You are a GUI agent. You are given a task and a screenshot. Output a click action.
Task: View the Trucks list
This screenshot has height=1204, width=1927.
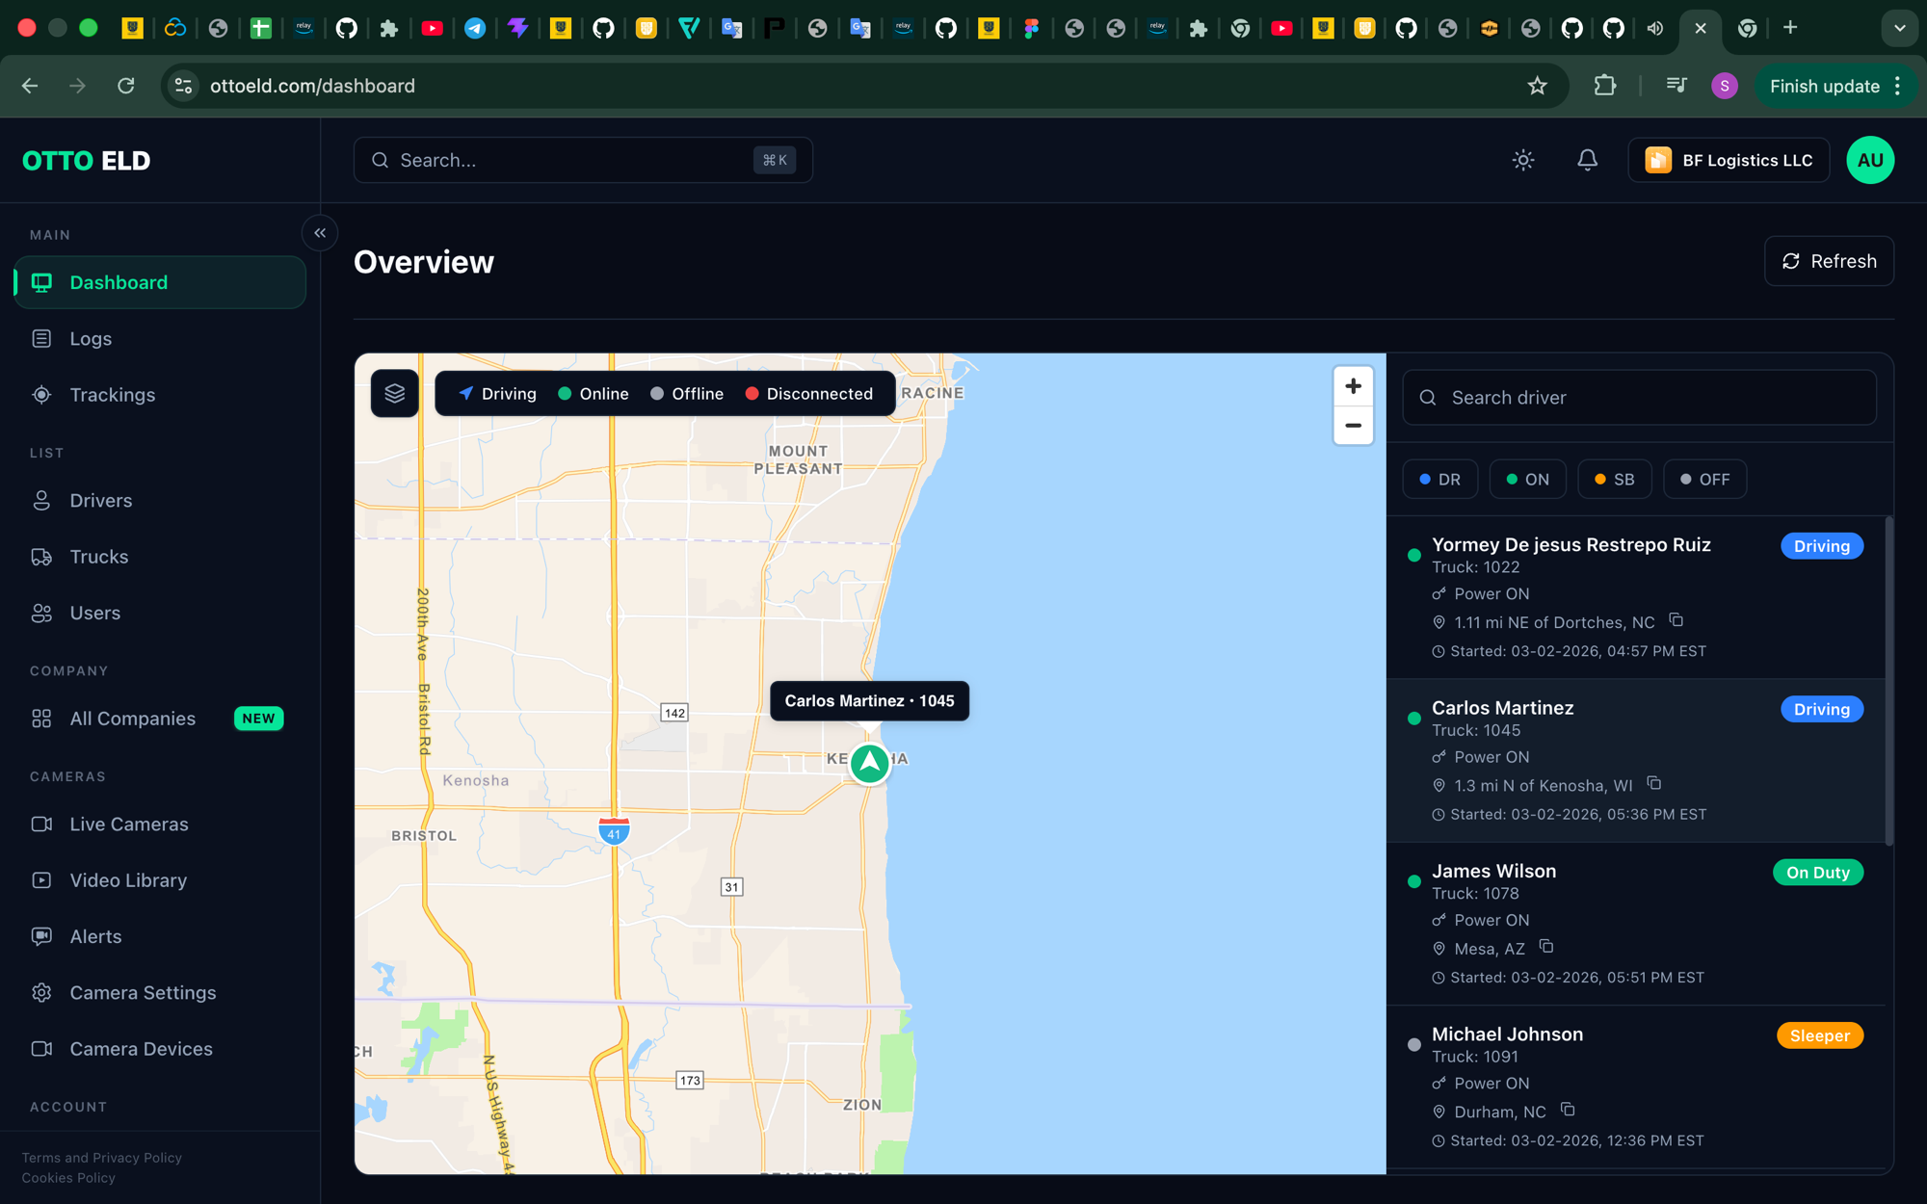click(98, 556)
